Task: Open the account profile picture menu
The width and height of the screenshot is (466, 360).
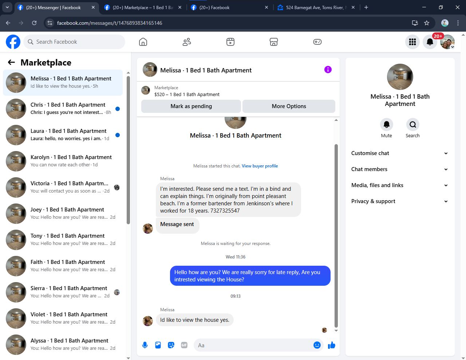Action: (x=447, y=42)
